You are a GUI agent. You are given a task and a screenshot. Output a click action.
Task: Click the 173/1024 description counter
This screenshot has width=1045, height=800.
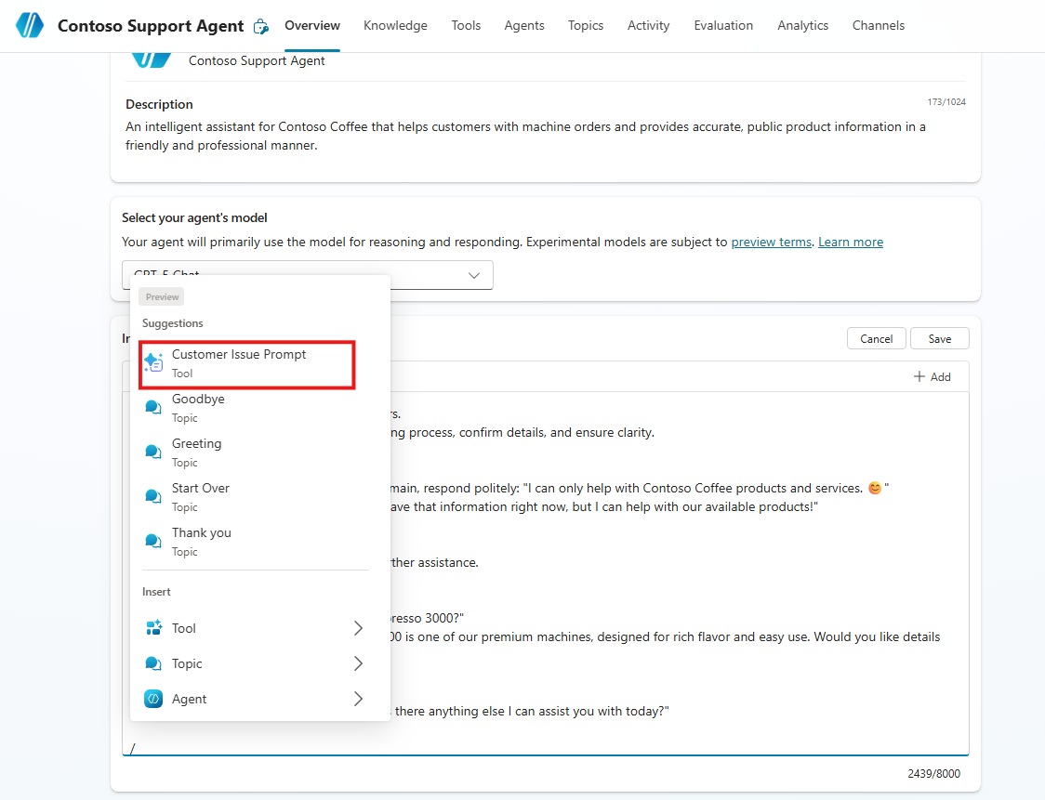tap(946, 102)
